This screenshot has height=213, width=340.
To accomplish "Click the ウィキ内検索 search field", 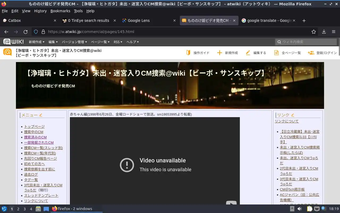I will pos(306,42).
